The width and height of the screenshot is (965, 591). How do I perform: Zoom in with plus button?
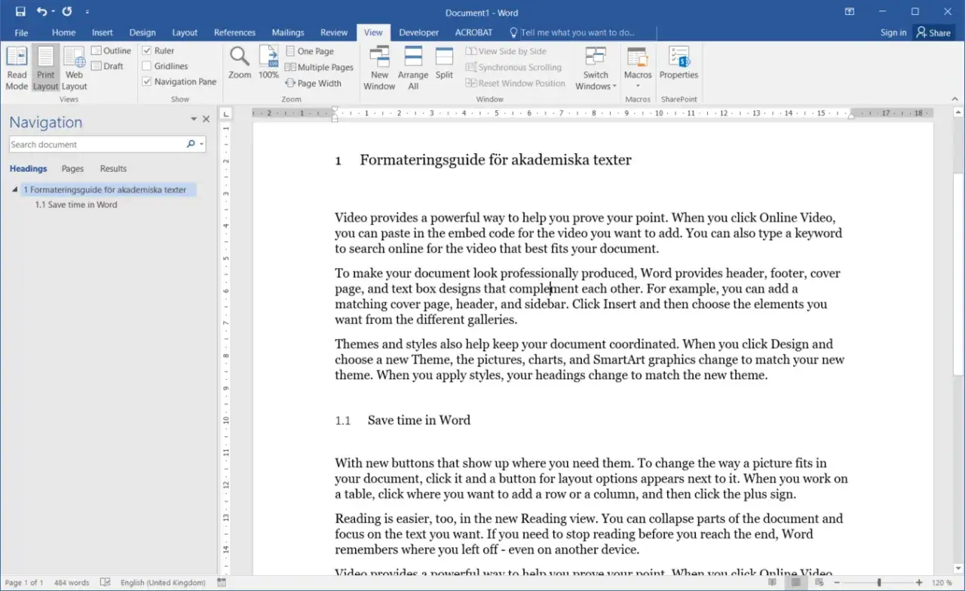919,583
